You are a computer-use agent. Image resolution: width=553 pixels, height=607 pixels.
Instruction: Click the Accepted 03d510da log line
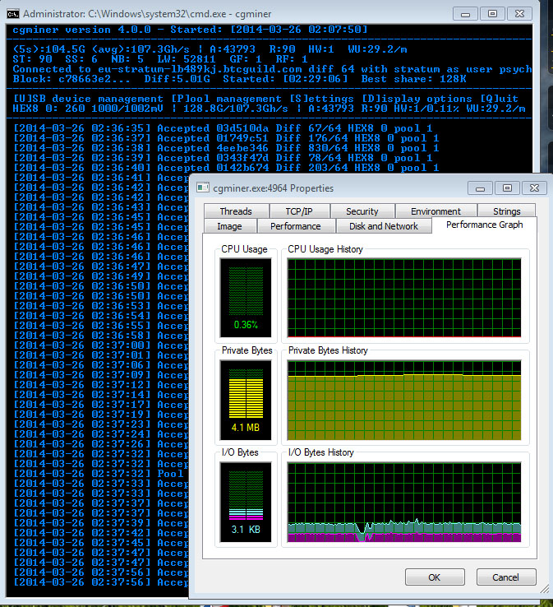pos(223,128)
